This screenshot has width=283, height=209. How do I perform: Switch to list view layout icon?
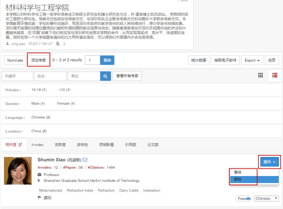tap(275, 75)
